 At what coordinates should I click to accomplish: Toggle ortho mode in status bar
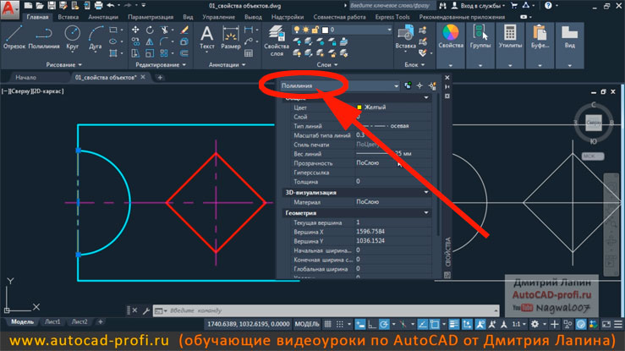(x=372, y=324)
